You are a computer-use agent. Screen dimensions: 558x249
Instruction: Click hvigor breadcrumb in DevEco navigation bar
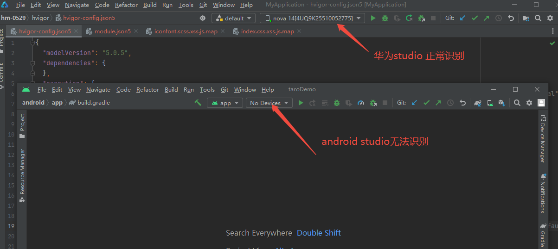40,18
